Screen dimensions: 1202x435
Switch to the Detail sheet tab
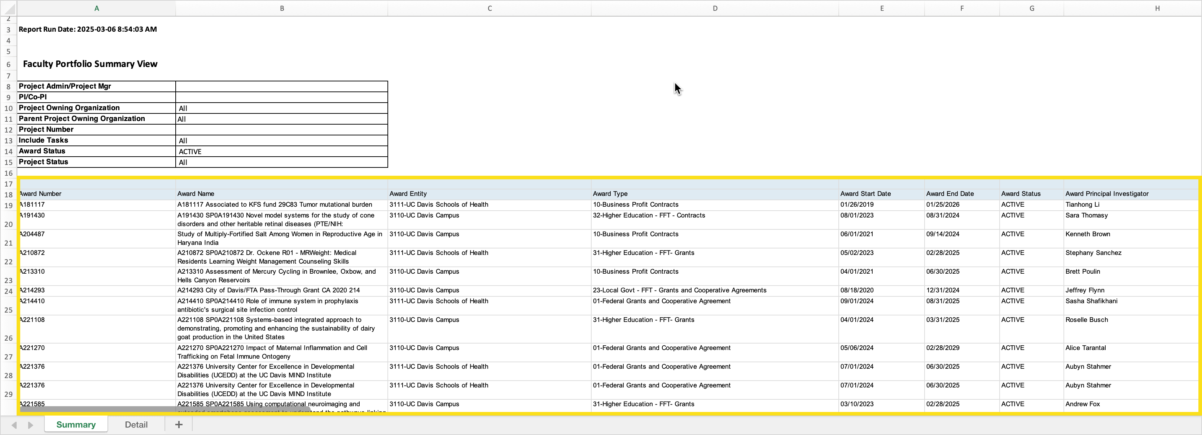coord(136,424)
